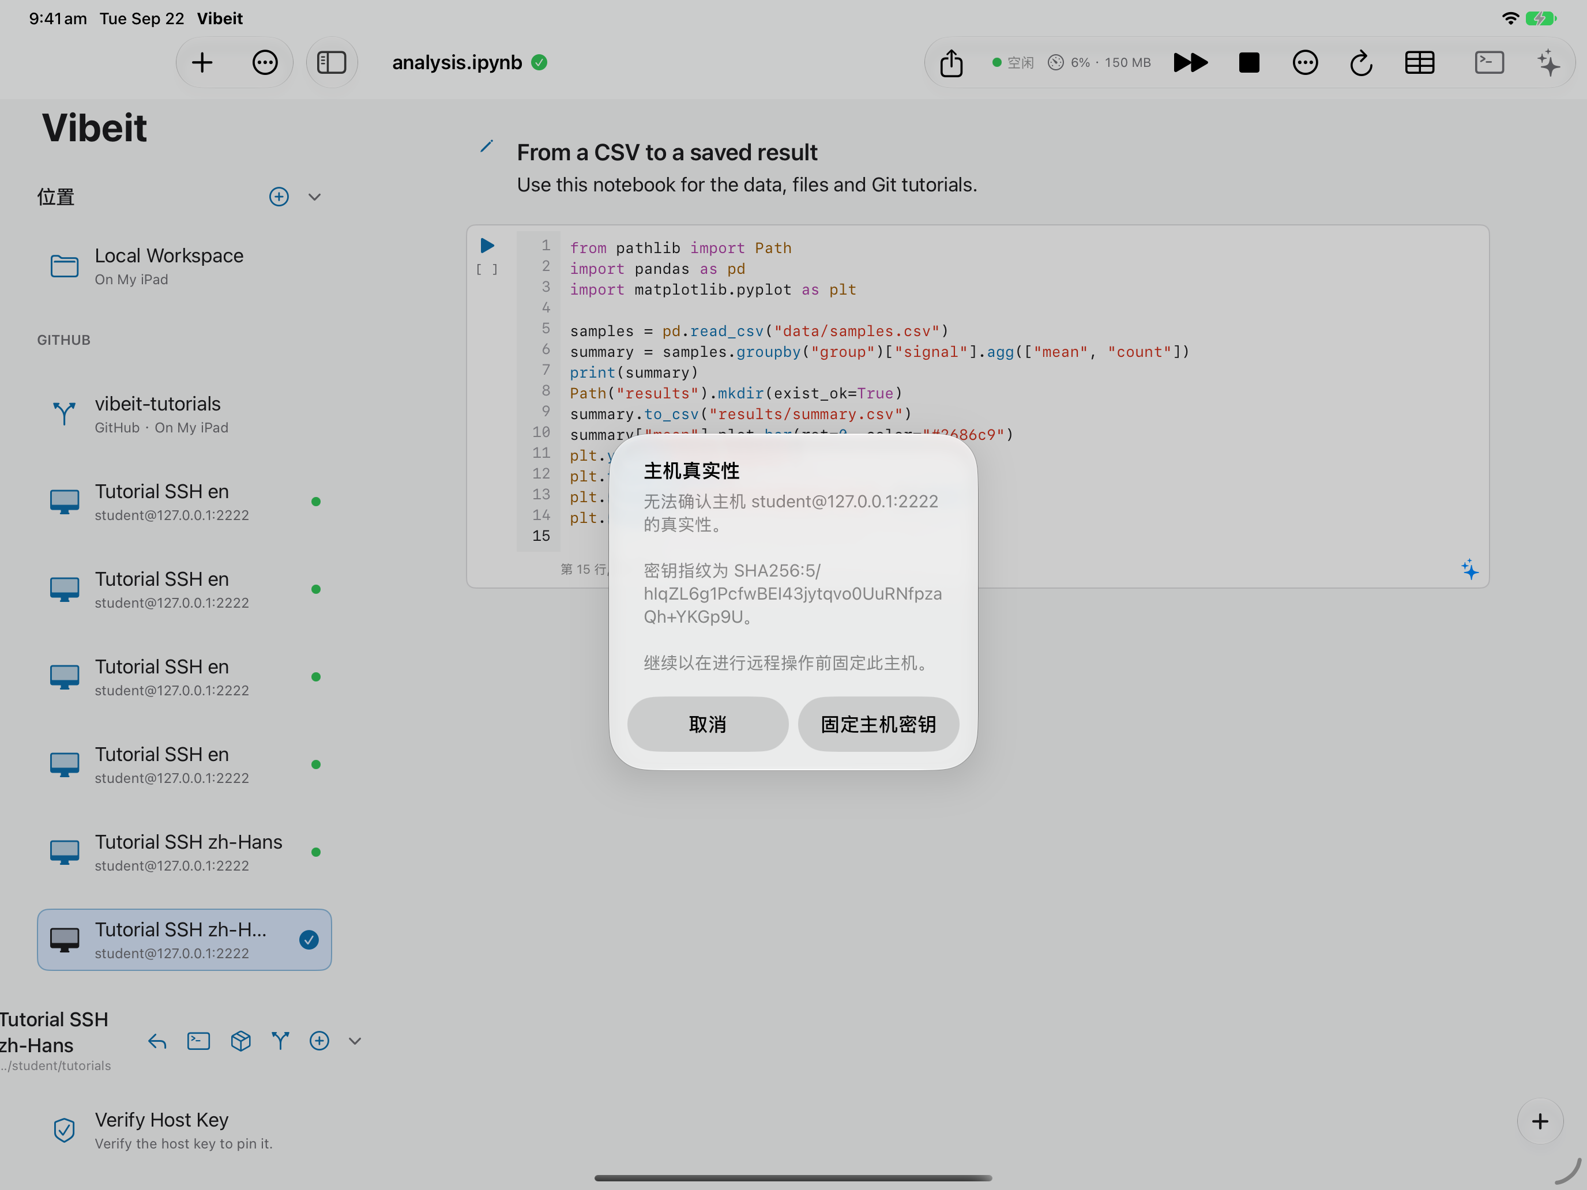Add a cell with the floating plus button
The height and width of the screenshot is (1190, 1587).
1540,1121
